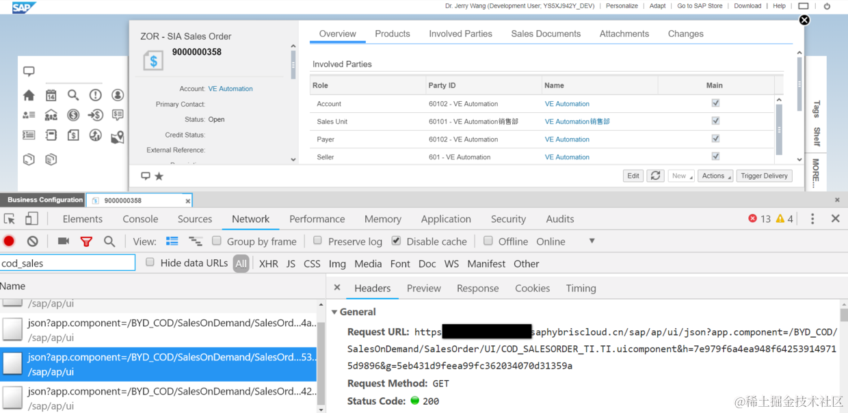
Task: Open the Online throttling dropdown arrow
Action: [592, 241]
